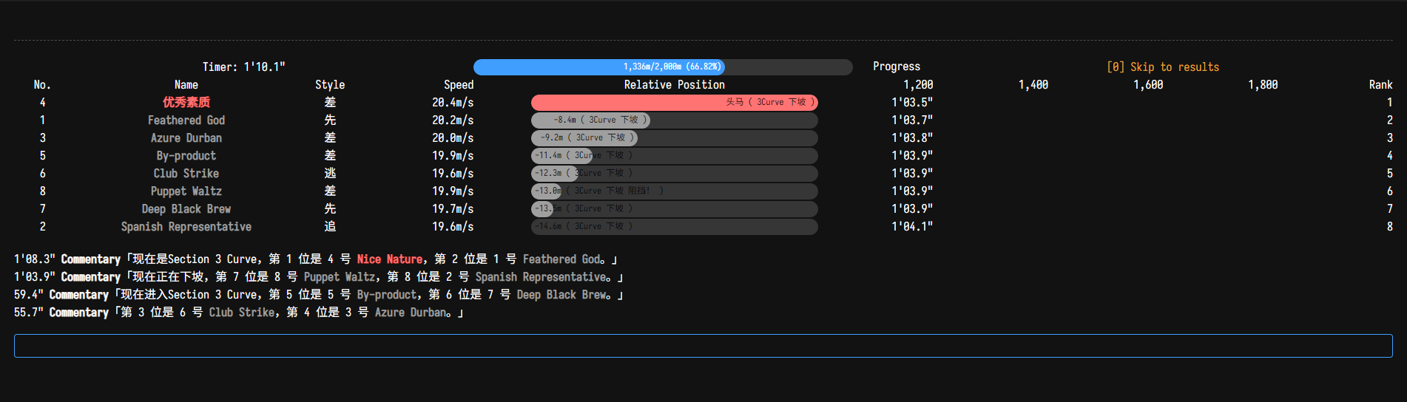Select the Azure Durban name
Screen dimensions: 1407x402
tap(186, 138)
